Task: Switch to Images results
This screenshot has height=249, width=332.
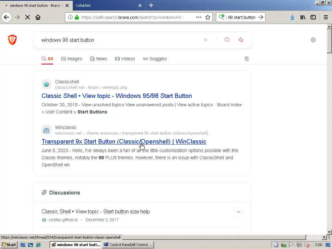Action: point(72,59)
